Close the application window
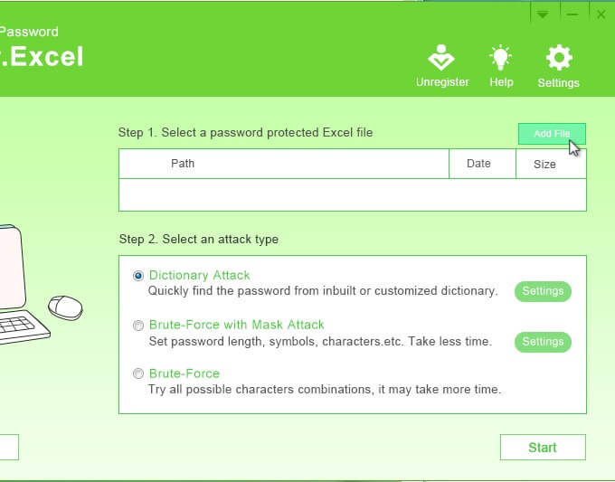 [601, 14]
